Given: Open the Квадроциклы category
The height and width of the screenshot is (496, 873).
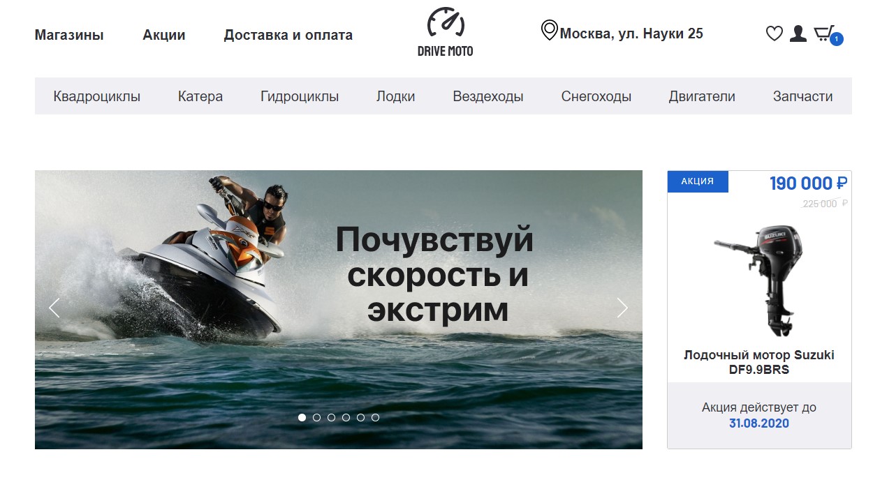Looking at the screenshot, I should click(97, 96).
